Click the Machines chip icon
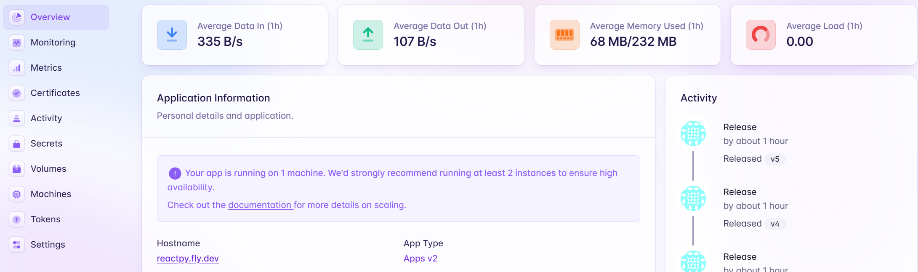The image size is (918, 272). coord(17,194)
